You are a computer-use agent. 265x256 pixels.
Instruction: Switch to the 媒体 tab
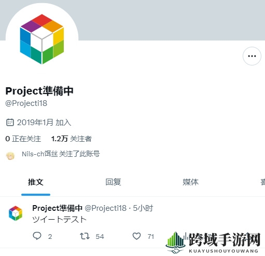click(x=190, y=182)
